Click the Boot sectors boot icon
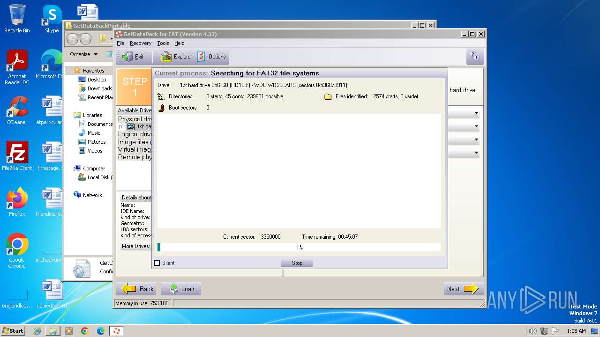This screenshot has height=337, width=600. [161, 108]
